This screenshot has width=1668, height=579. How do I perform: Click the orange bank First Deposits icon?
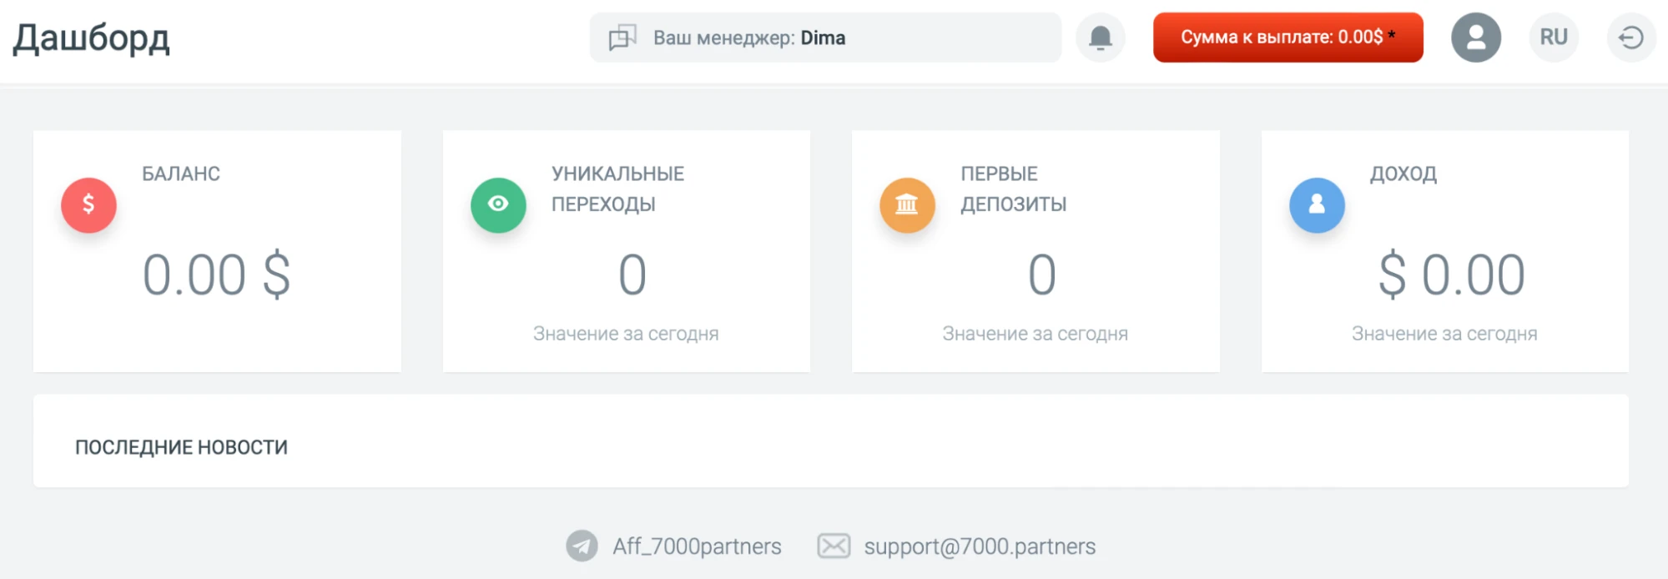[x=907, y=205]
